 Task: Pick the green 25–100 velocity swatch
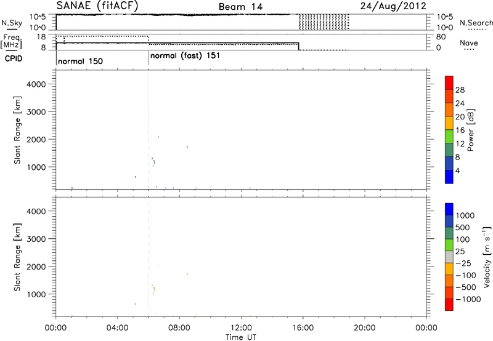(449, 245)
